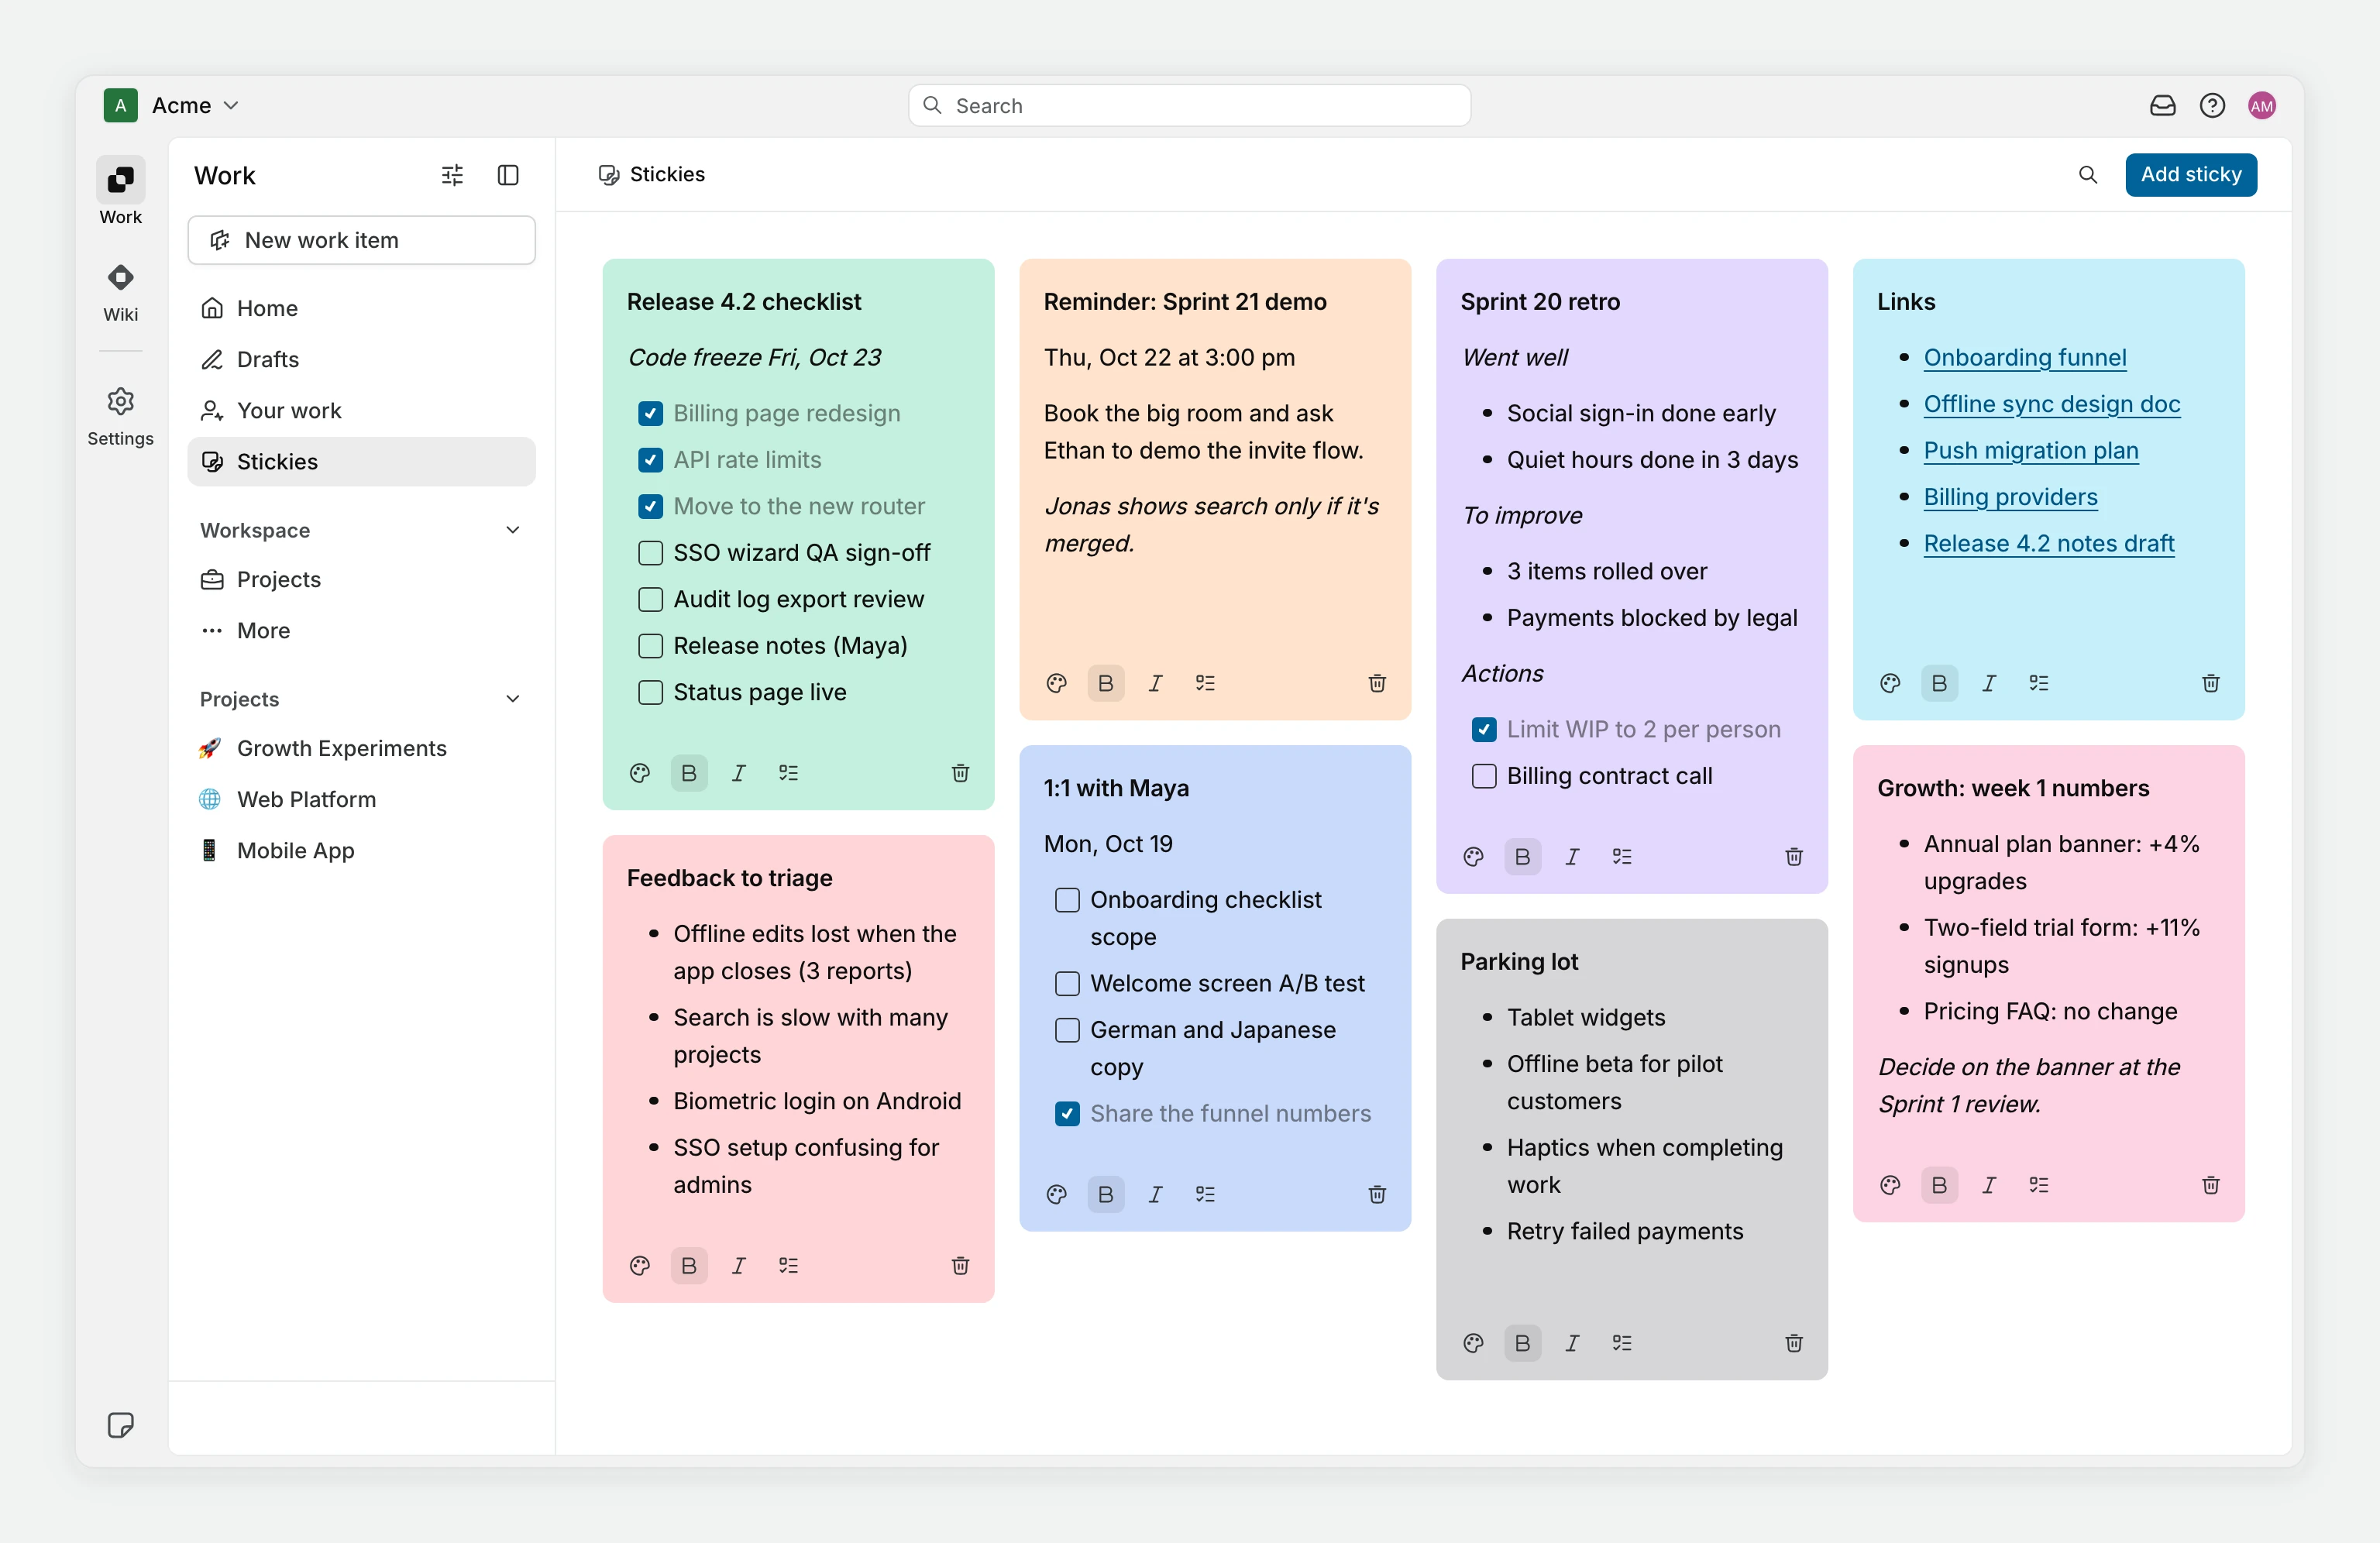Open Drafts in sidebar
The width and height of the screenshot is (2380, 1543).
361,359
